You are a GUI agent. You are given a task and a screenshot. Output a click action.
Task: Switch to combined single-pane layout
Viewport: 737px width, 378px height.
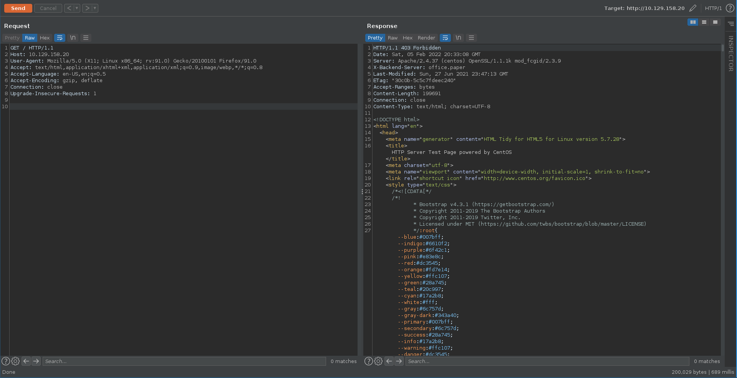point(715,22)
